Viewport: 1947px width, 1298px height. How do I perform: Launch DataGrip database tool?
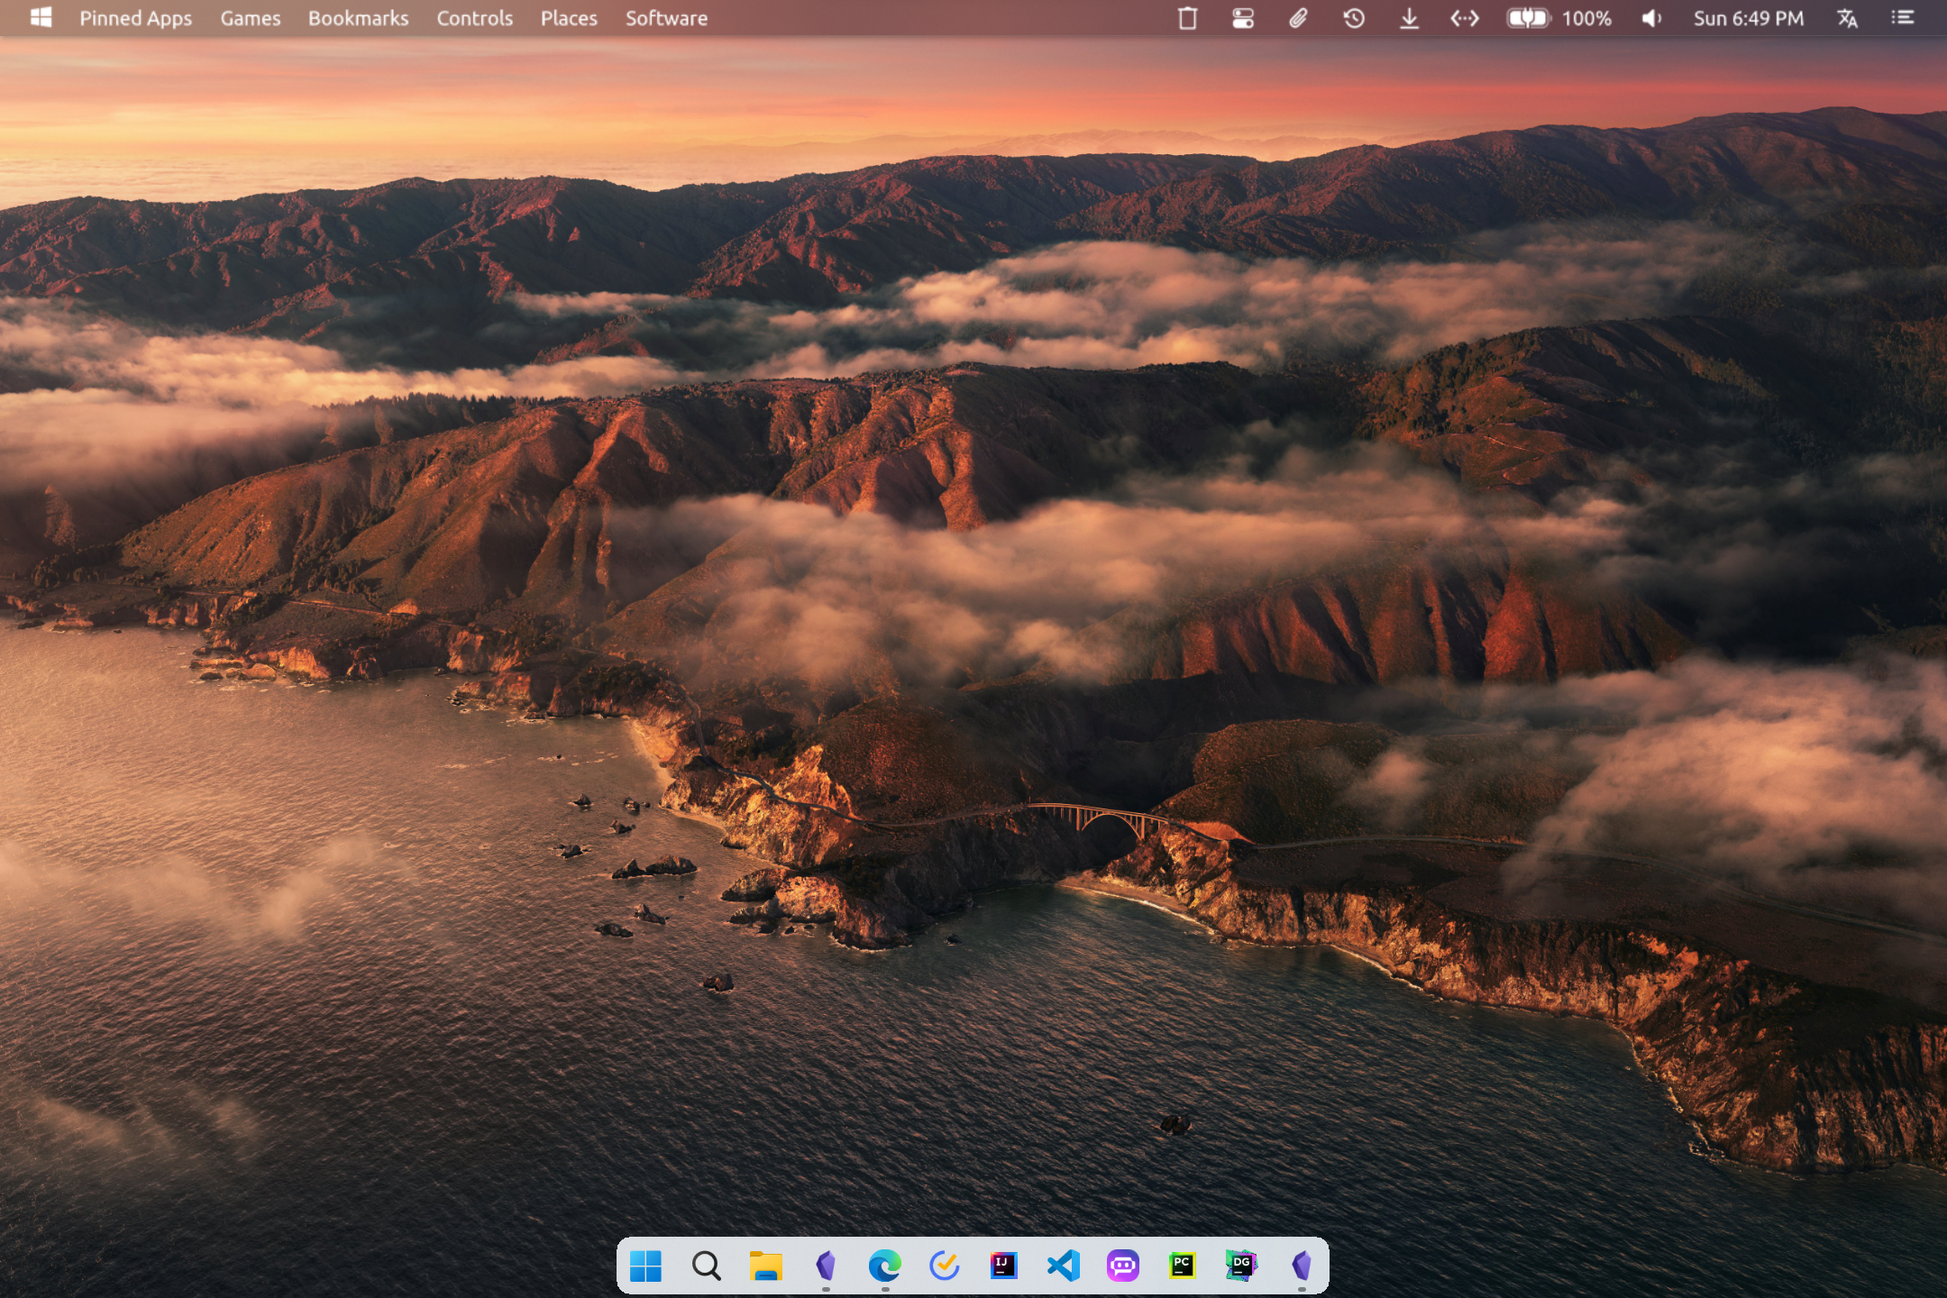(1240, 1263)
